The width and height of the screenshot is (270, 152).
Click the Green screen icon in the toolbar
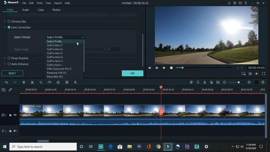point(67,82)
